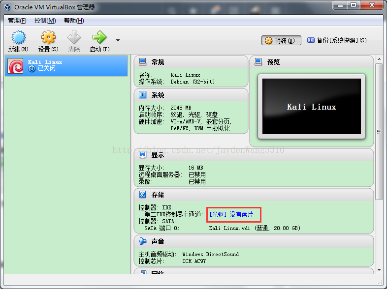This screenshot has height=289, width=387.
Task: Open the 帮助(H) menu
Action: (x=74, y=21)
